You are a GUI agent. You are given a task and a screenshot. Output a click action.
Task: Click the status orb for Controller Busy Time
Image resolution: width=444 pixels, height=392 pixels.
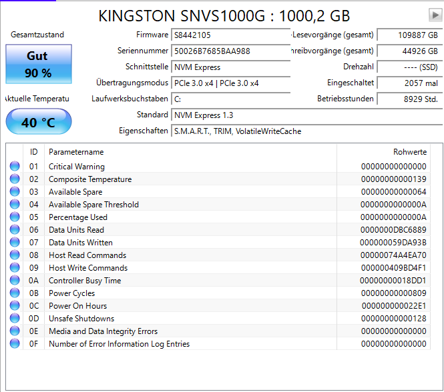coord(15,280)
